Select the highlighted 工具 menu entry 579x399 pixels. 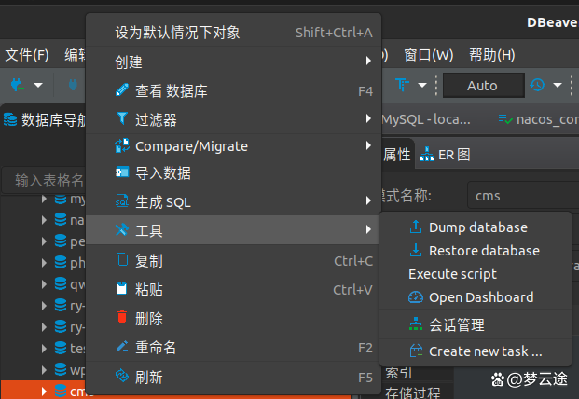(233, 230)
